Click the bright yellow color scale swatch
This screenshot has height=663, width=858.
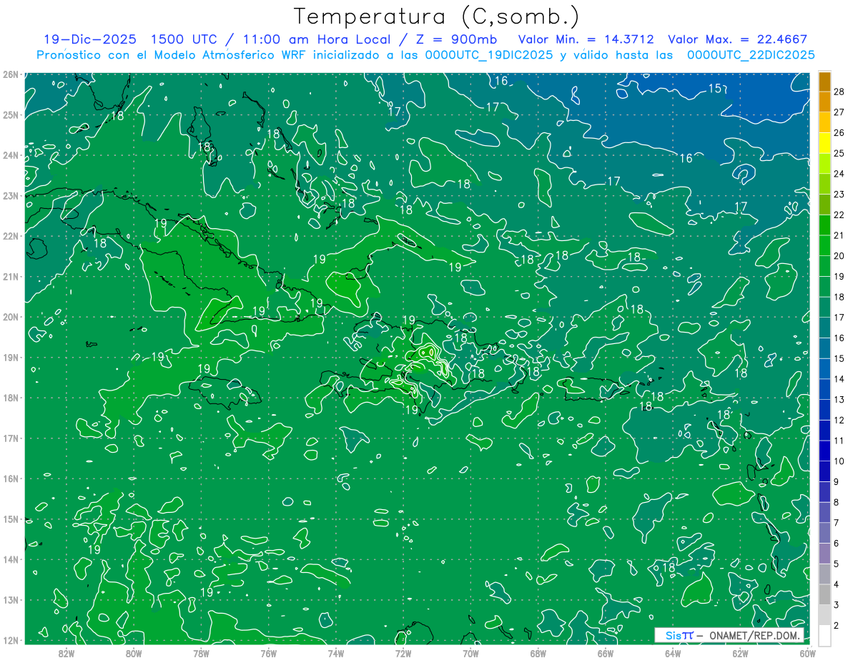[x=824, y=144]
